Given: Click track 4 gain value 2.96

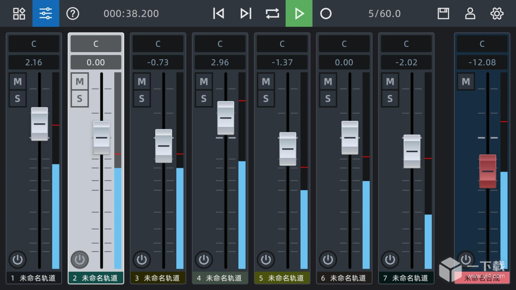Looking at the screenshot, I should (220, 62).
